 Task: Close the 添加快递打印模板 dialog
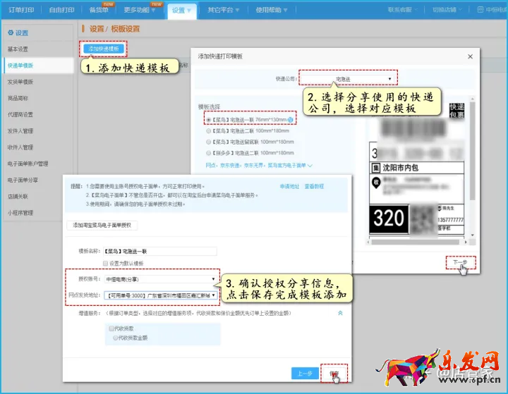coord(470,56)
